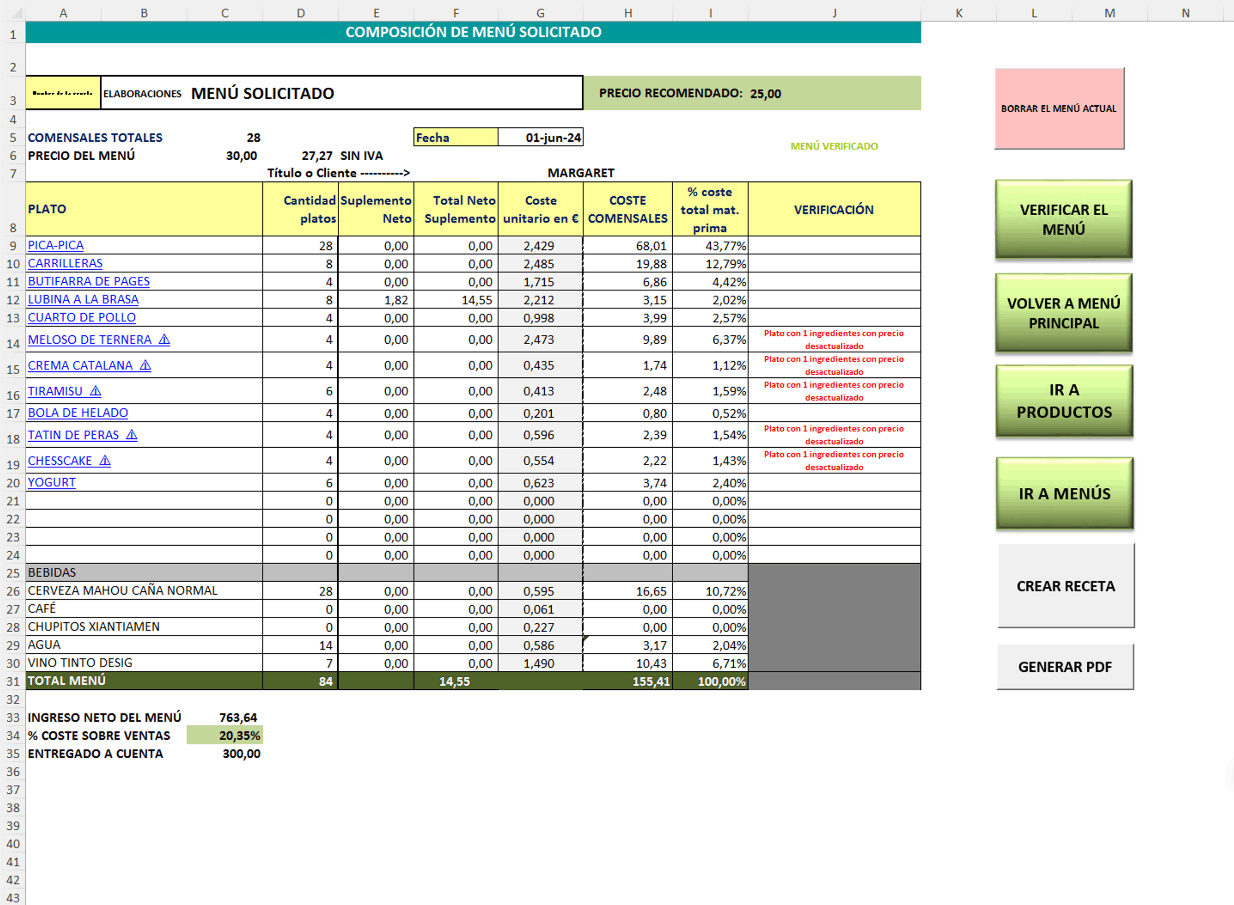Click warning icon beside TIRAMISU

96,391
